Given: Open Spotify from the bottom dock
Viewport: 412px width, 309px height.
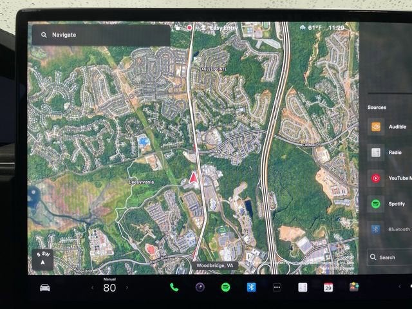Looking at the screenshot, I should click(x=225, y=287).
